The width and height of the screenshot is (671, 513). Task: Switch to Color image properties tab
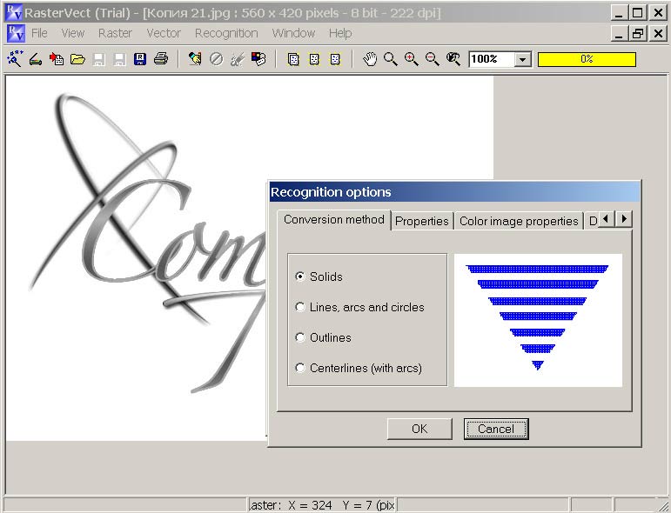pyautogui.click(x=519, y=221)
